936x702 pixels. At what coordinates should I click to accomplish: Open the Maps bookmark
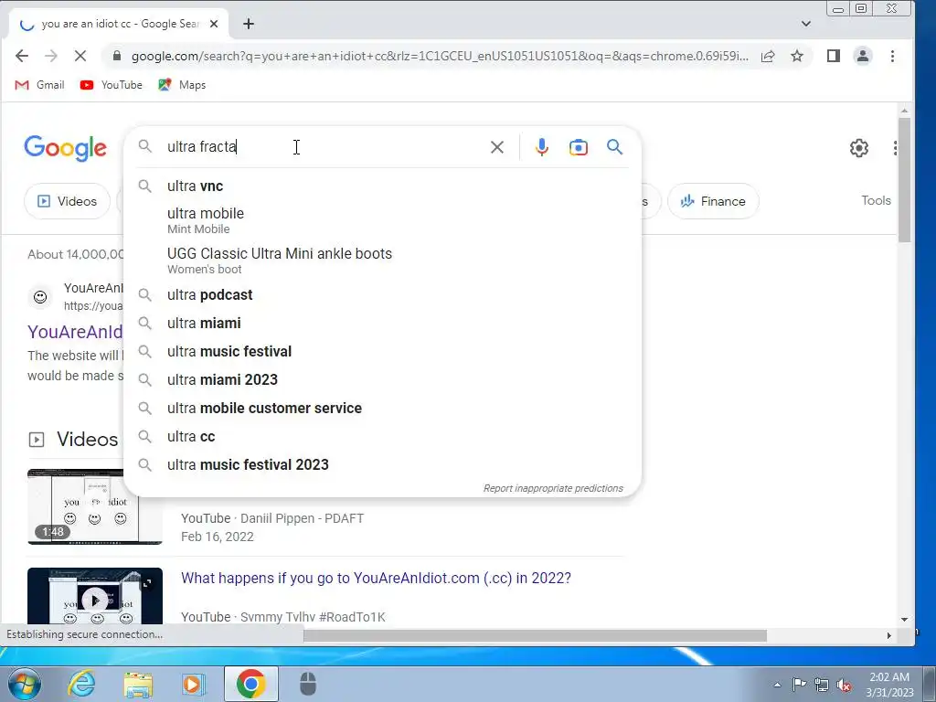click(x=182, y=85)
